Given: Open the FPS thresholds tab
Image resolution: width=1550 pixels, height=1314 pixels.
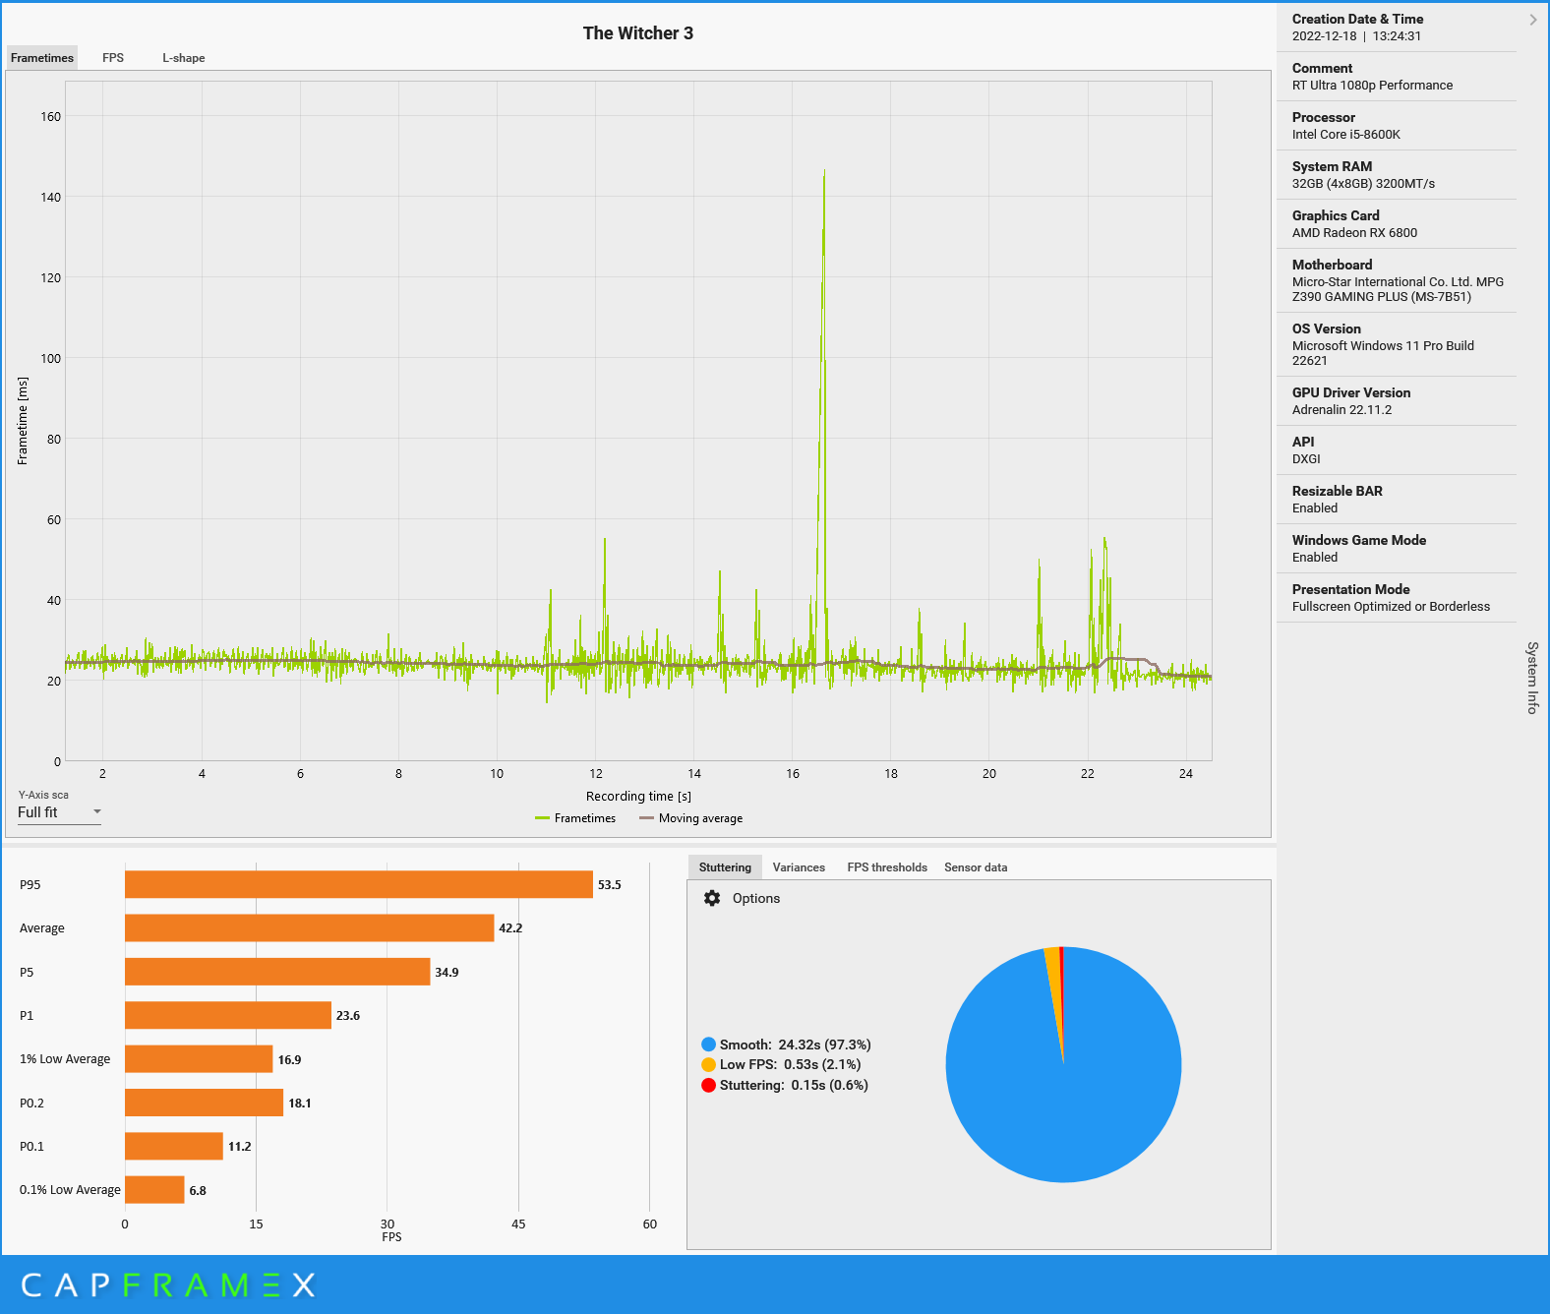Looking at the screenshot, I should point(887,867).
